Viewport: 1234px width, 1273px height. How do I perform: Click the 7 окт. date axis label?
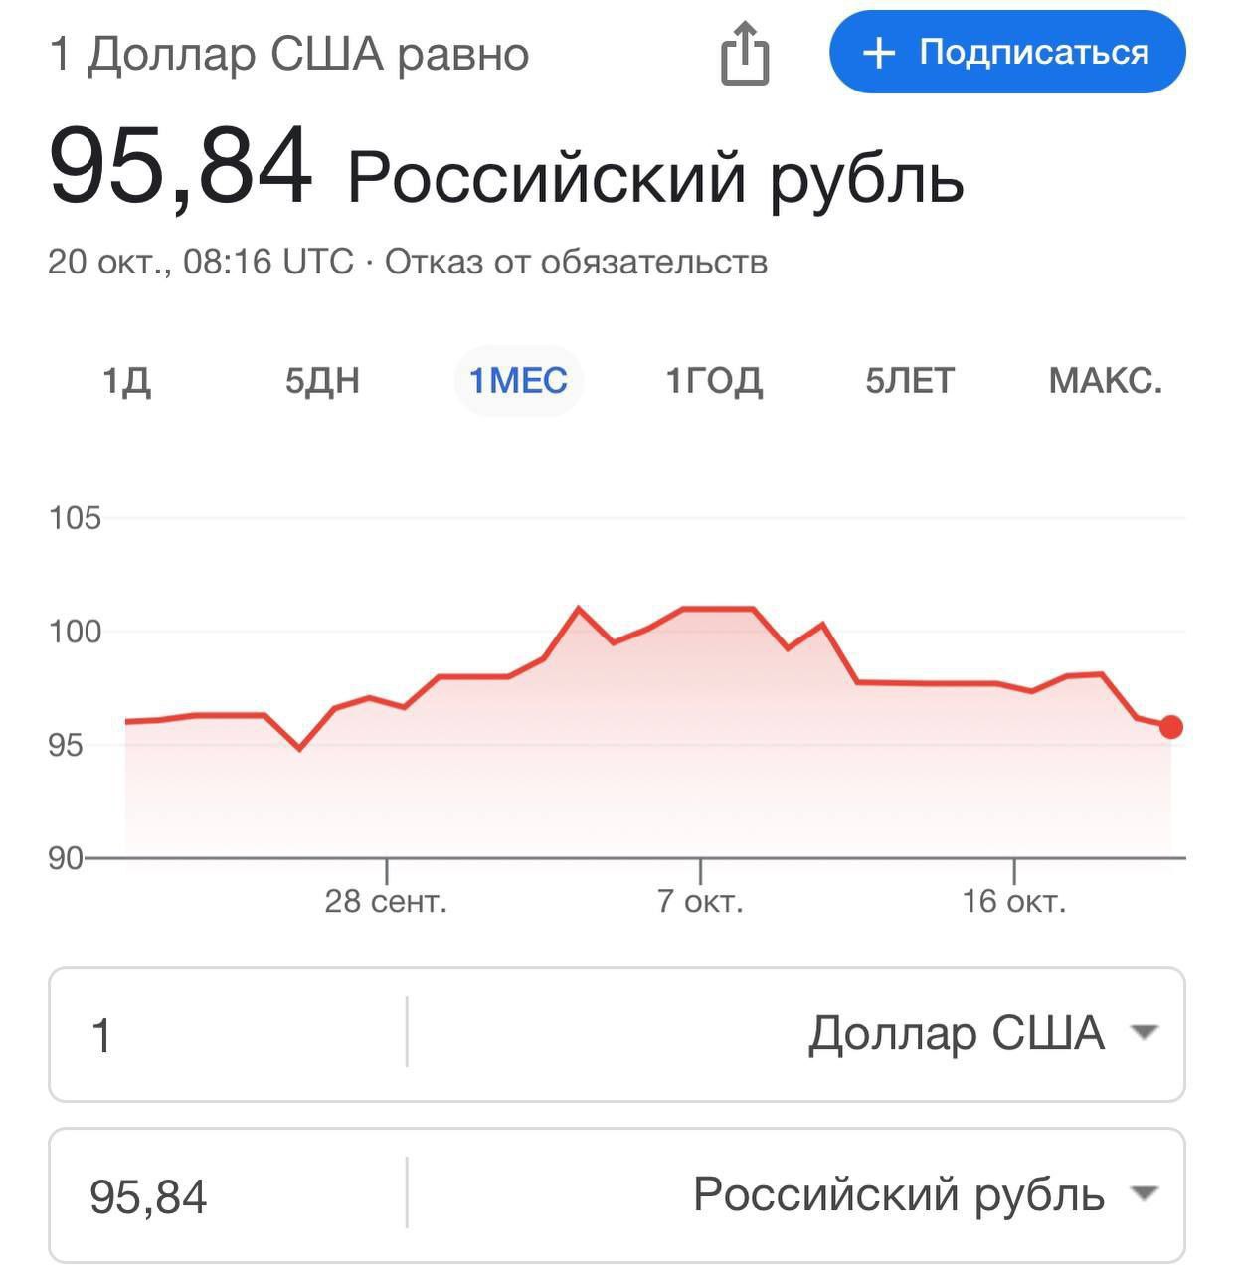tap(700, 902)
